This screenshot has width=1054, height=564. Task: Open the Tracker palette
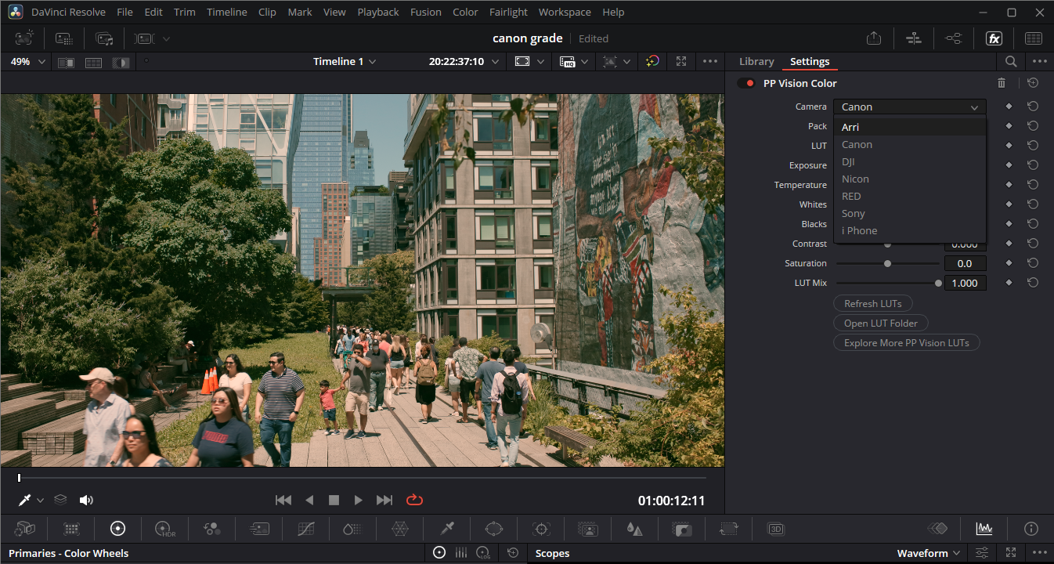point(541,529)
